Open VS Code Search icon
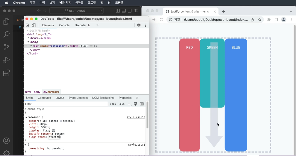 (x=6, y=34)
